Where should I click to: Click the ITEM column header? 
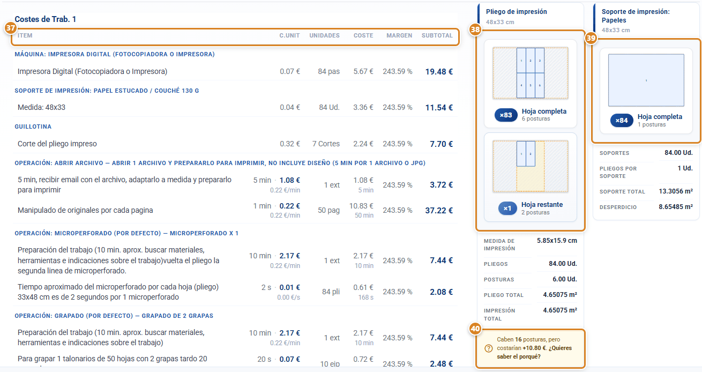coord(25,36)
